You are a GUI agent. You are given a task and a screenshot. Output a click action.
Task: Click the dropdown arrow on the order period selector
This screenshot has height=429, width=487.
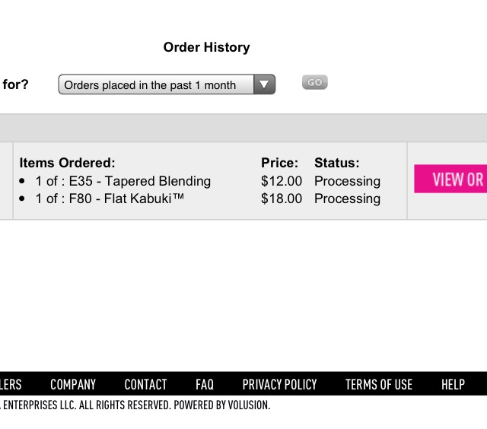(x=264, y=84)
